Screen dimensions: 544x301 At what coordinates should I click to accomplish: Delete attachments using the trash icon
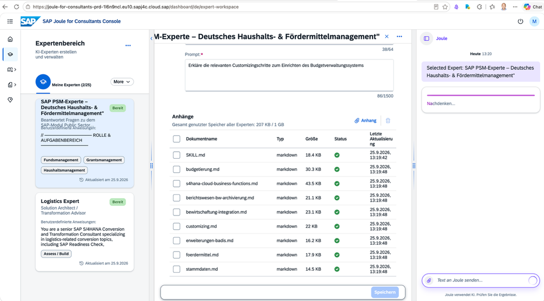click(x=388, y=121)
